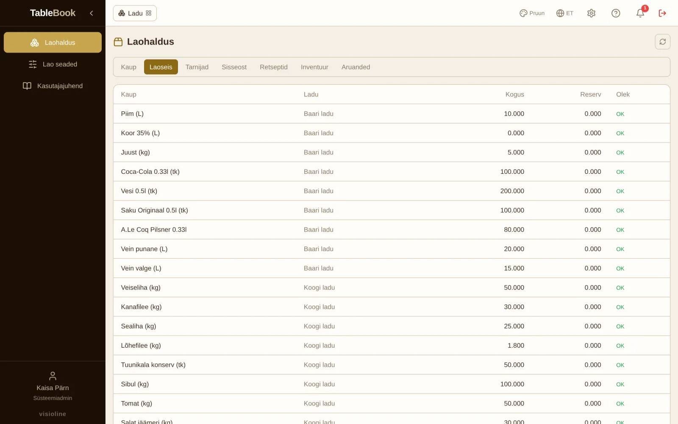Click quantity 80.000 for A.Le Coq
This screenshot has height=424, width=678.
(514, 229)
